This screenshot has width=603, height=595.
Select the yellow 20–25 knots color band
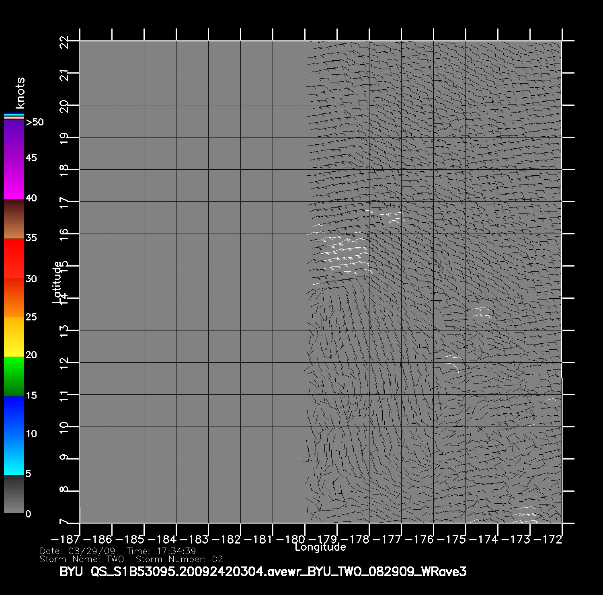click(14, 336)
